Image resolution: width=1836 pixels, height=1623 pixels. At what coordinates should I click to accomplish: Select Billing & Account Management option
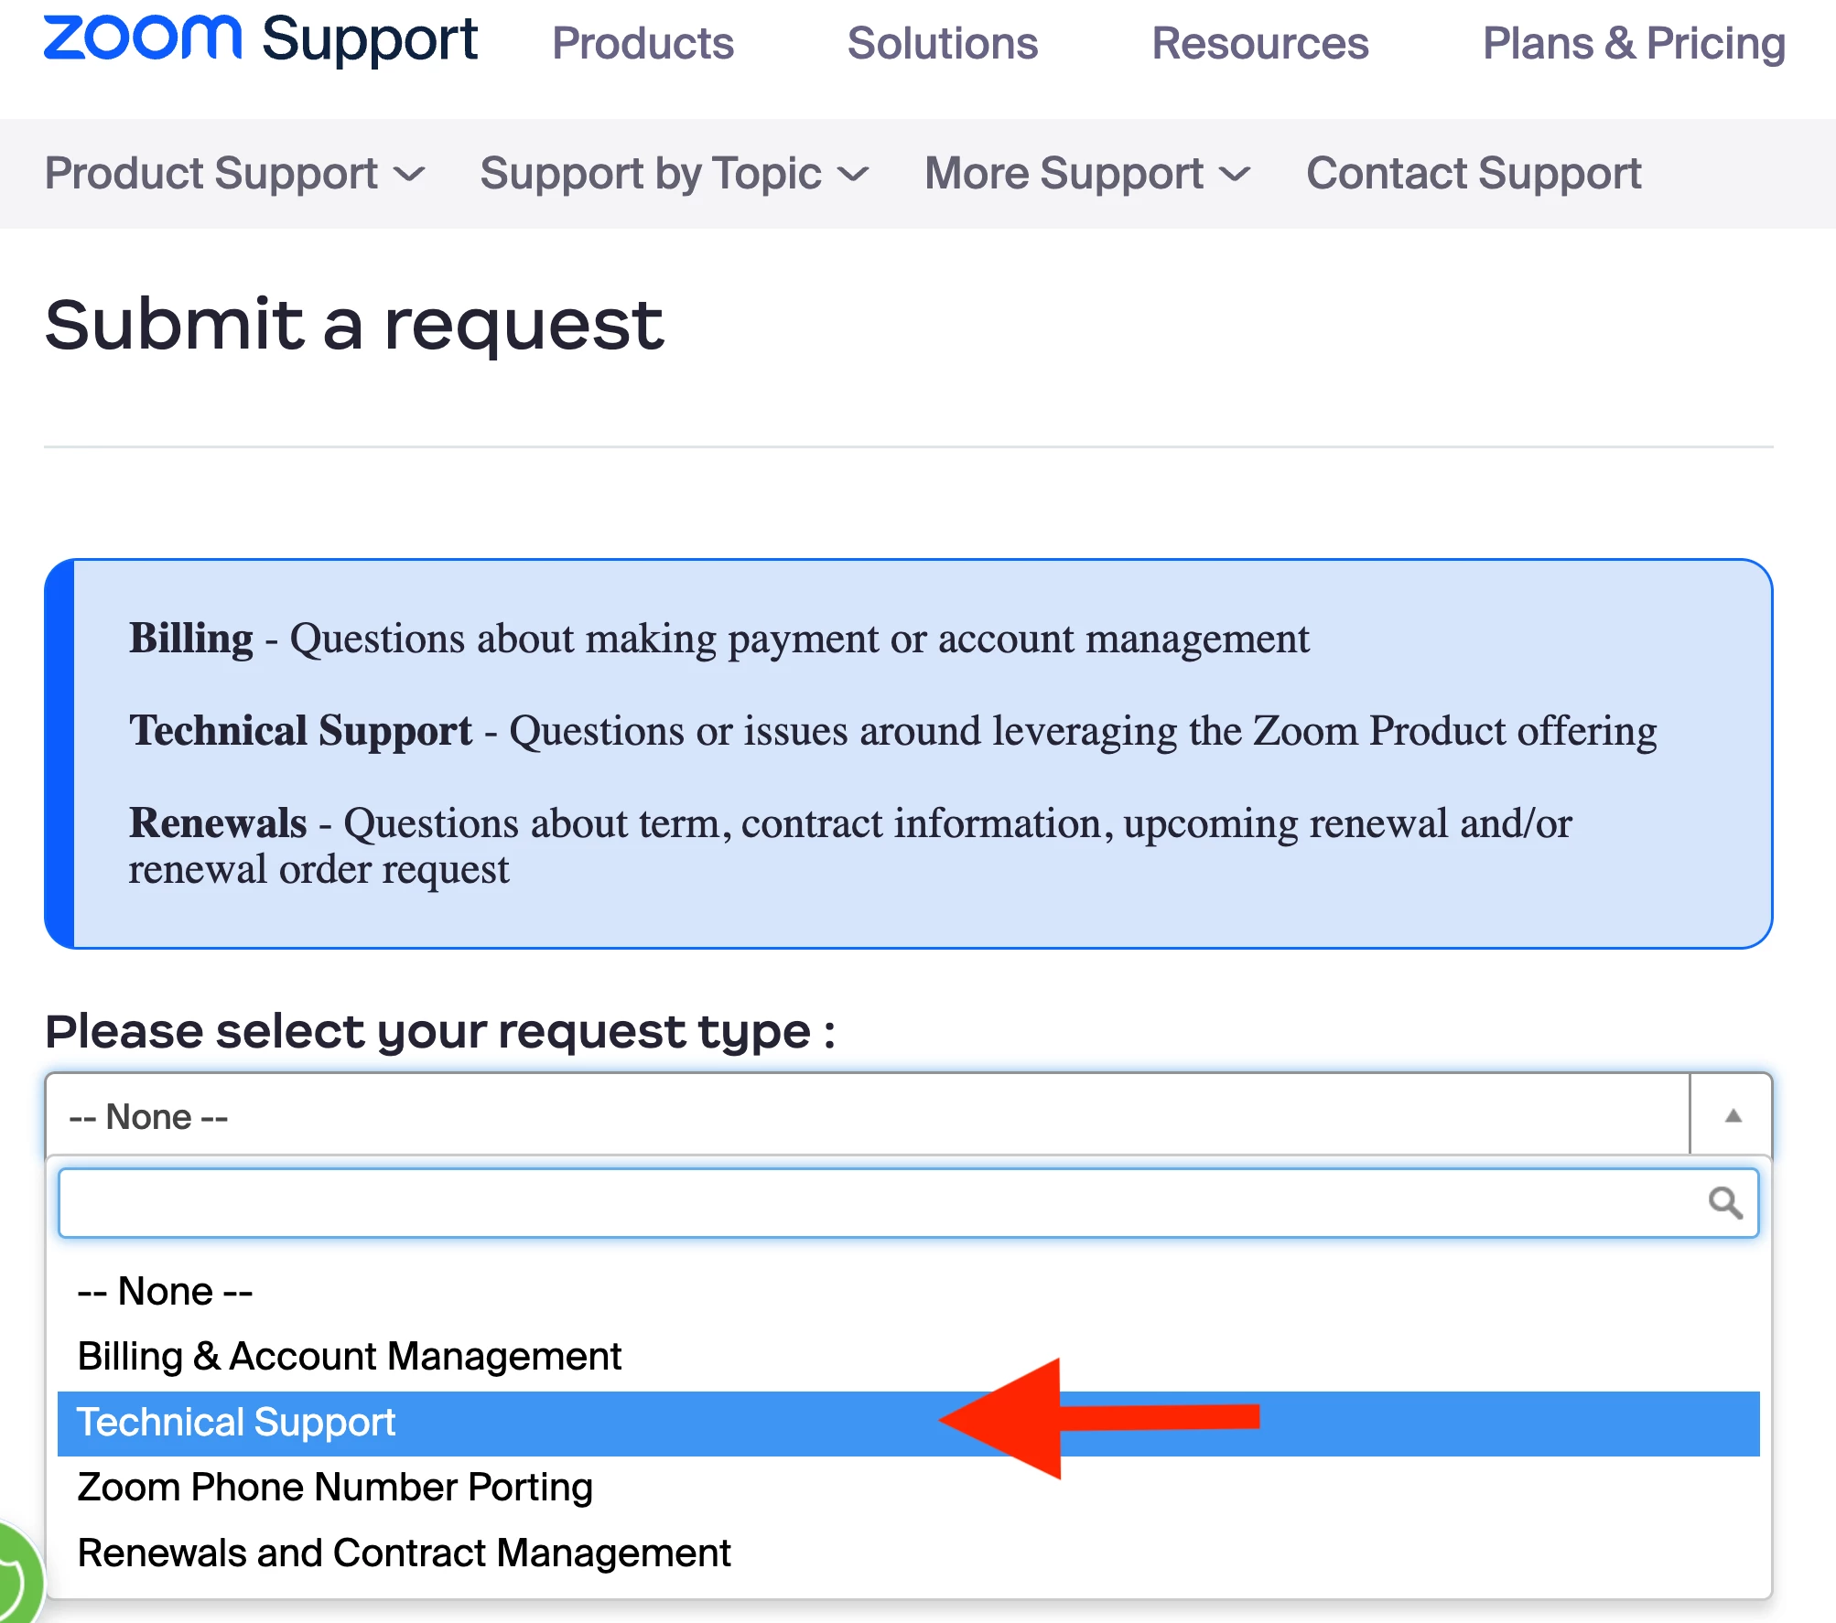349,1356
